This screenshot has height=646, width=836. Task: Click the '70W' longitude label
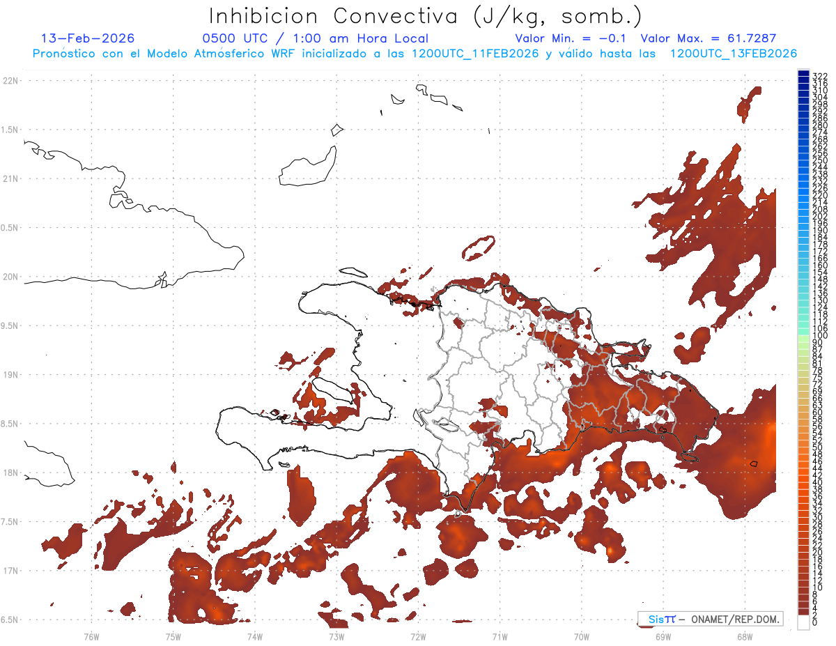pyautogui.click(x=582, y=636)
